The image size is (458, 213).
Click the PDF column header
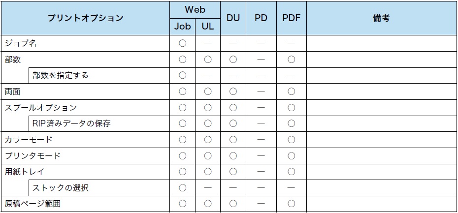291,18
